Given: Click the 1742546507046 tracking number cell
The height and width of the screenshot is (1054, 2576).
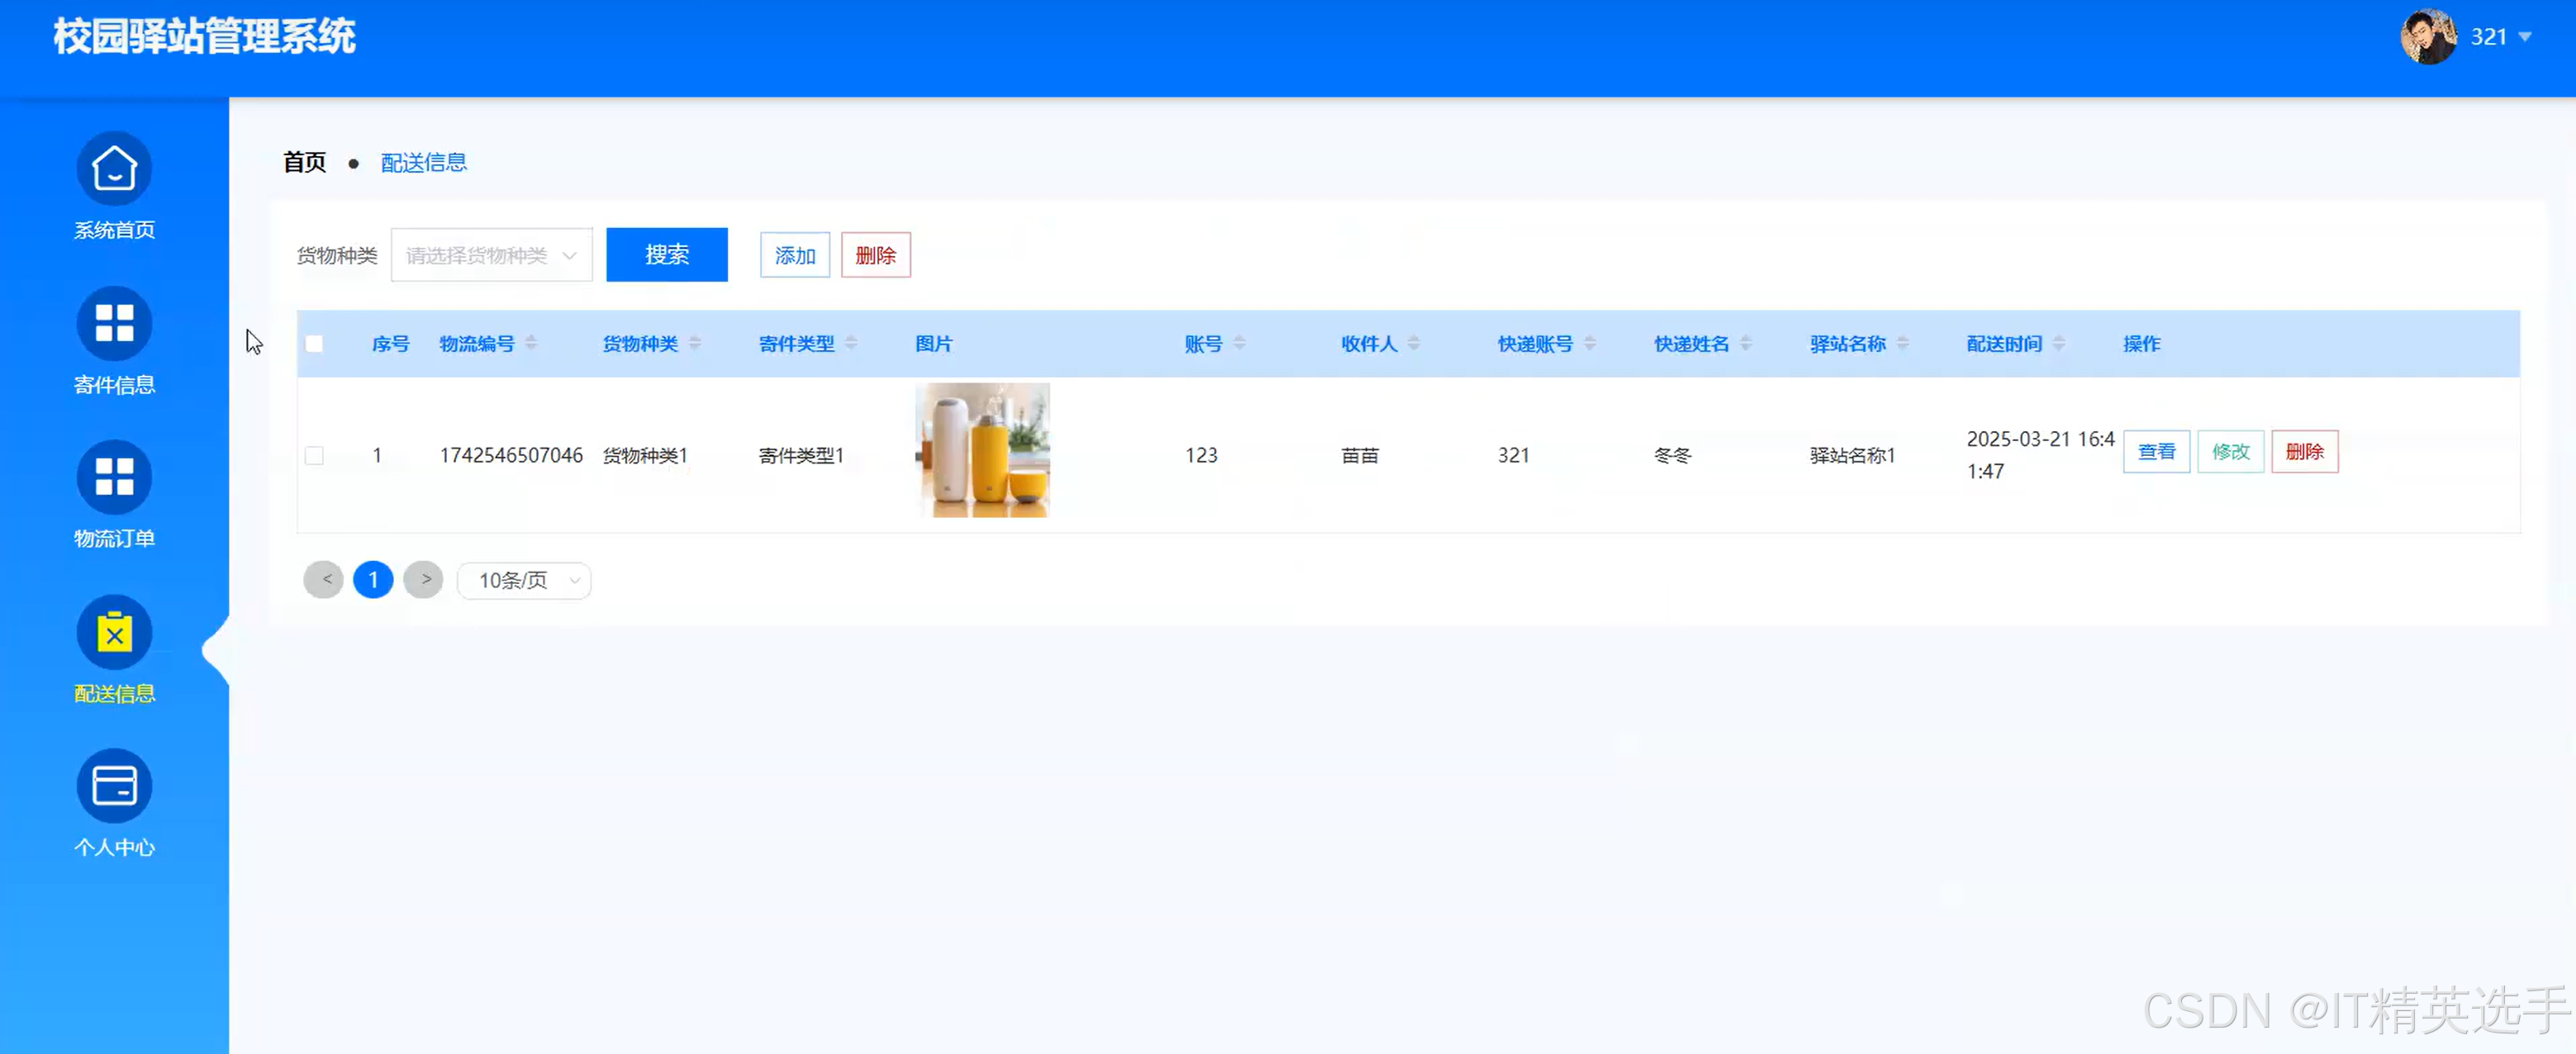Looking at the screenshot, I should click(511, 456).
